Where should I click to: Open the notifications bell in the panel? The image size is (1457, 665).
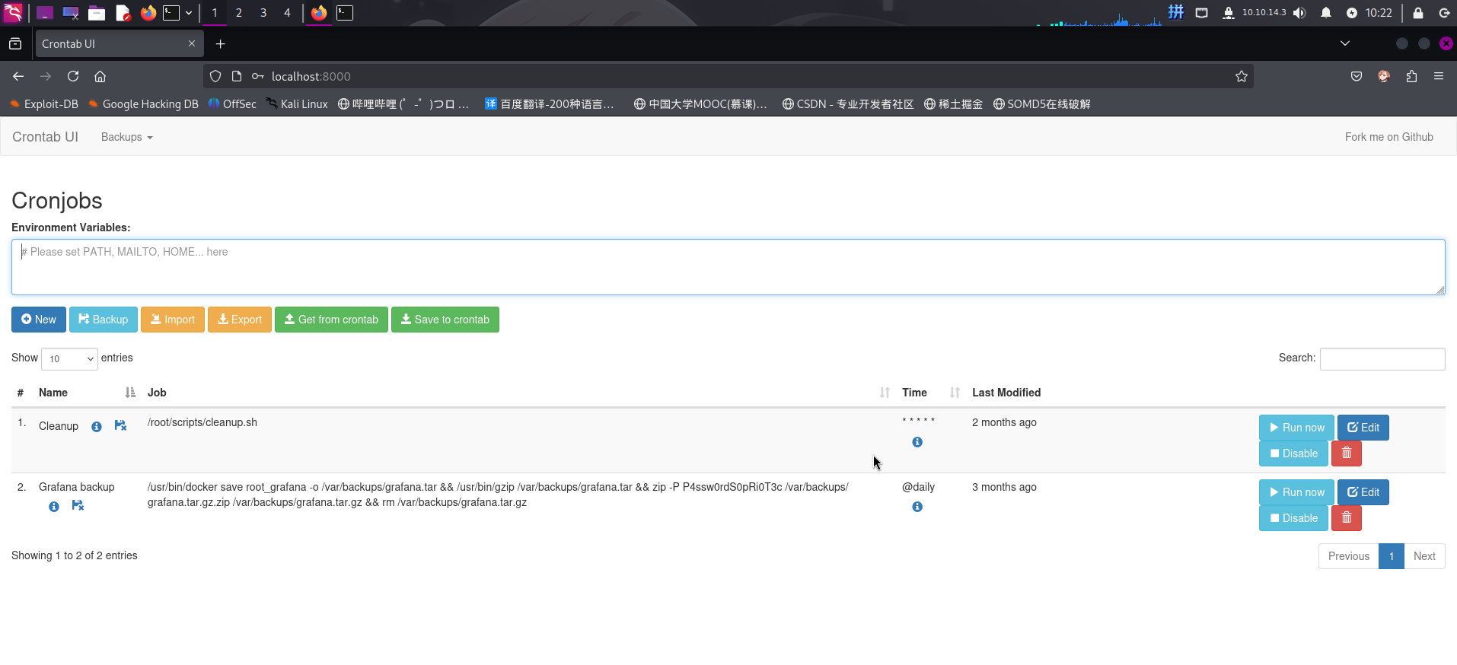pyautogui.click(x=1326, y=13)
